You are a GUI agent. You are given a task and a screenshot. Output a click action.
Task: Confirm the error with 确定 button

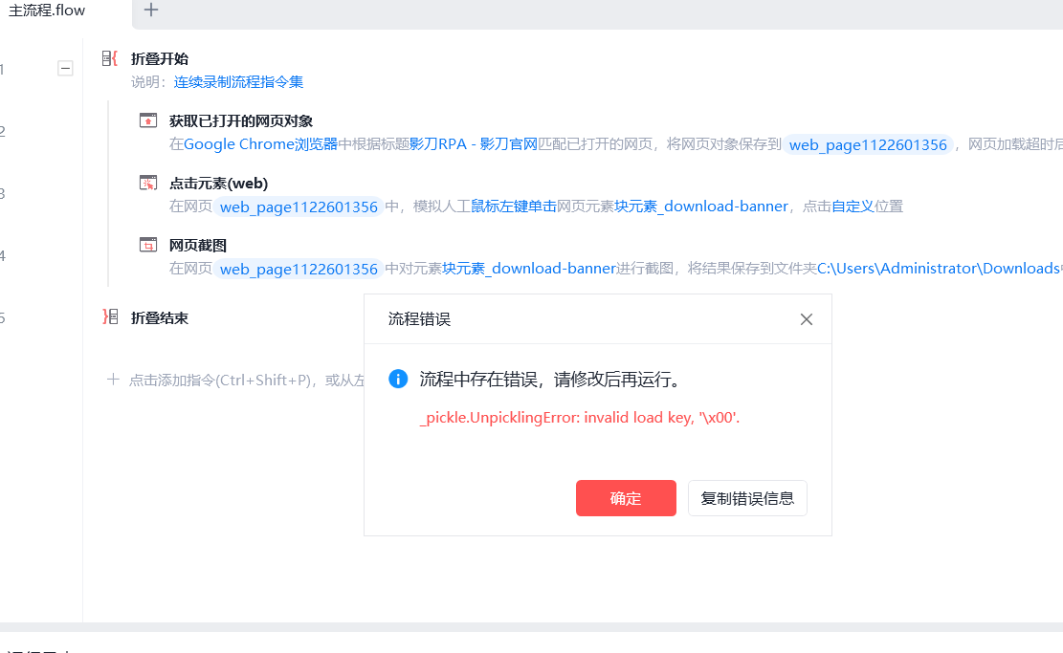click(626, 498)
